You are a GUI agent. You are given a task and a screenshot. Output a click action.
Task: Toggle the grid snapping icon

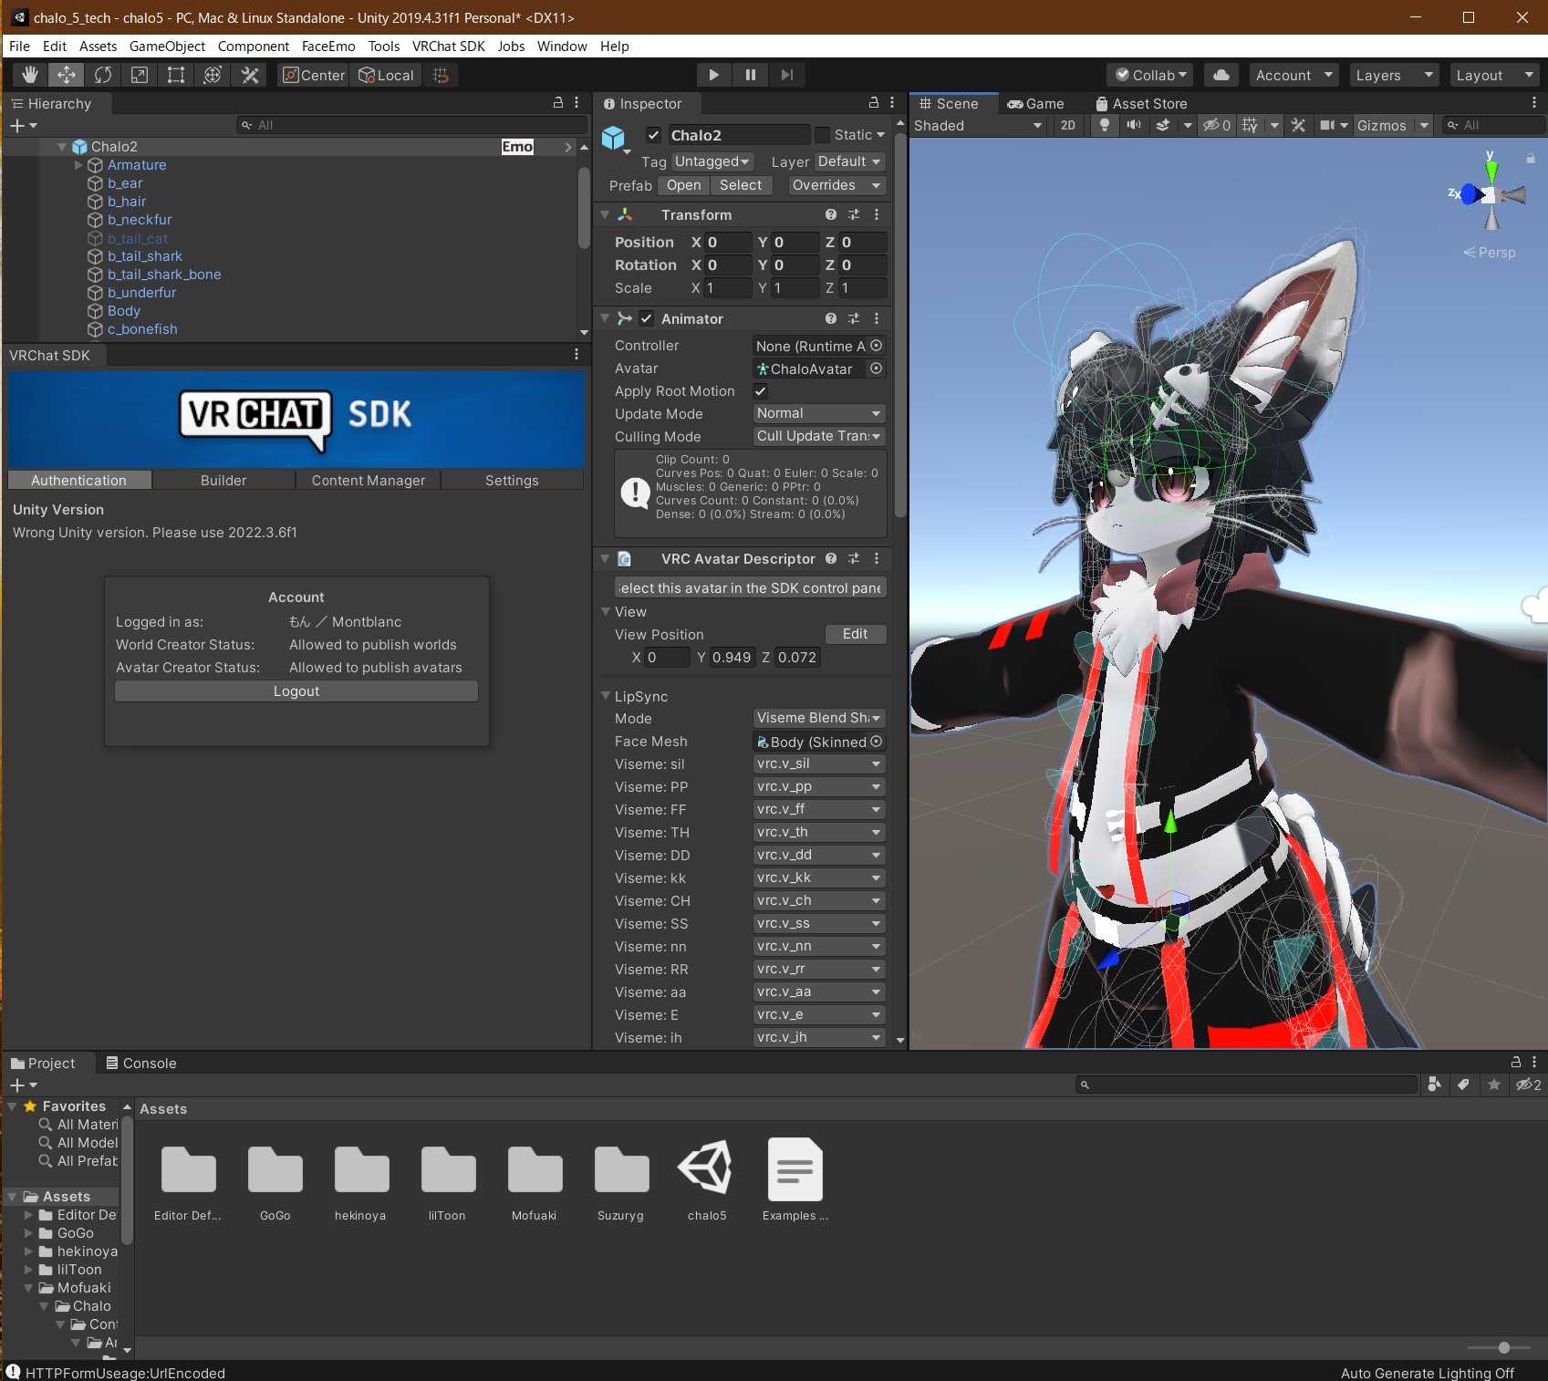(441, 75)
